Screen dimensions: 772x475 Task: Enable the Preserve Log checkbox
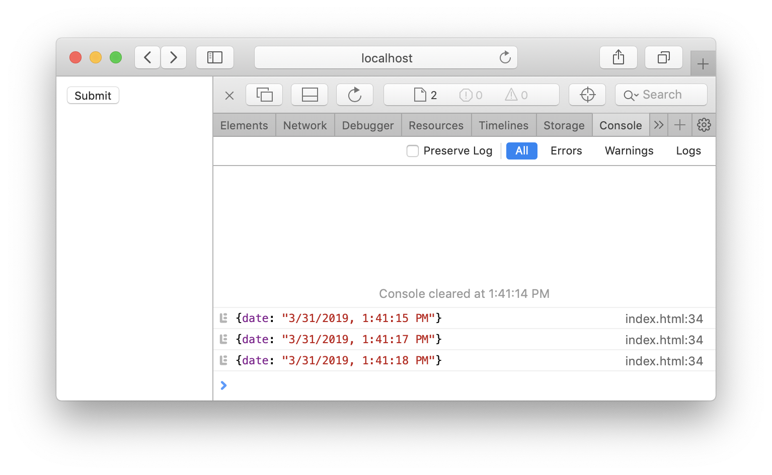point(413,151)
